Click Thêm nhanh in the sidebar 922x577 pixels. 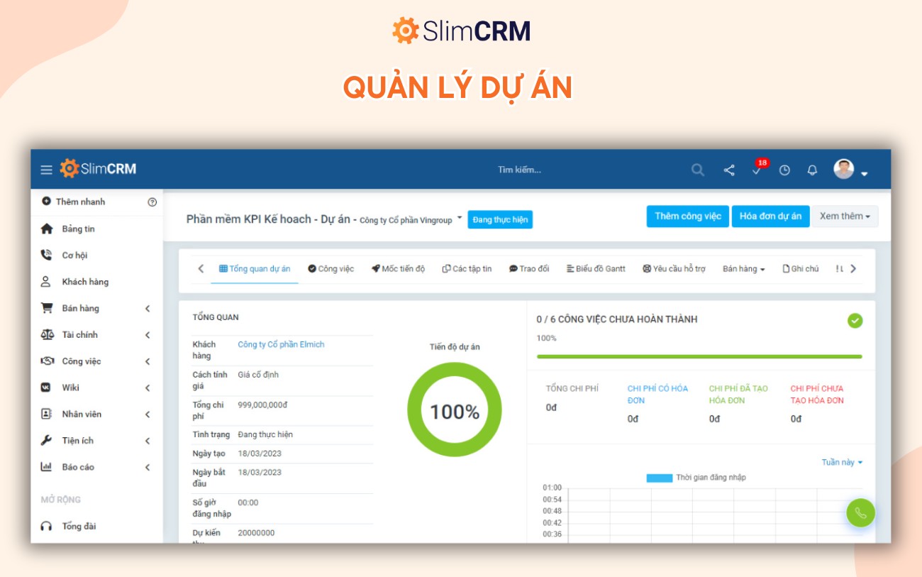pyautogui.click(x=80, y=202)
